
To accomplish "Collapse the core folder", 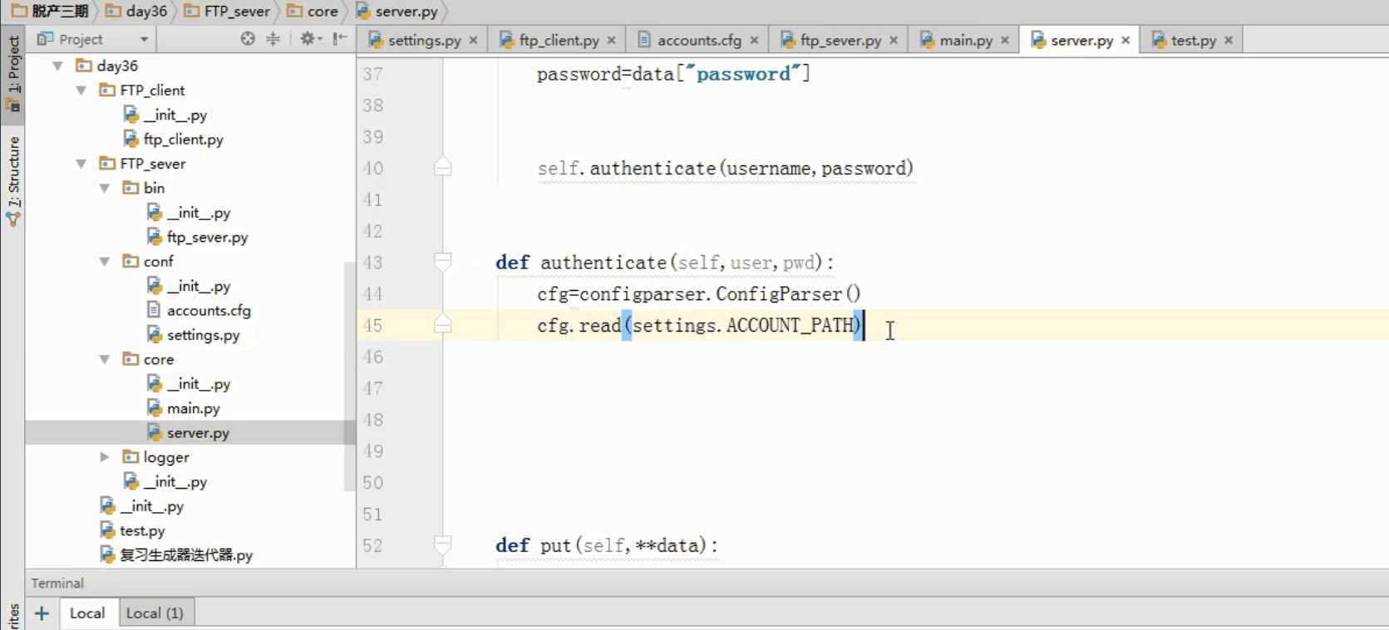I will (x=105, y=359).
